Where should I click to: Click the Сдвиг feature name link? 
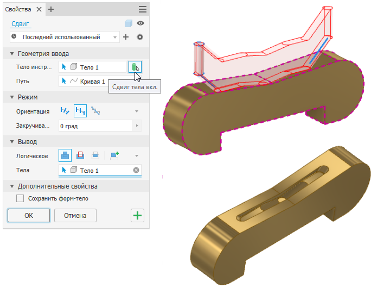point(20,24)
